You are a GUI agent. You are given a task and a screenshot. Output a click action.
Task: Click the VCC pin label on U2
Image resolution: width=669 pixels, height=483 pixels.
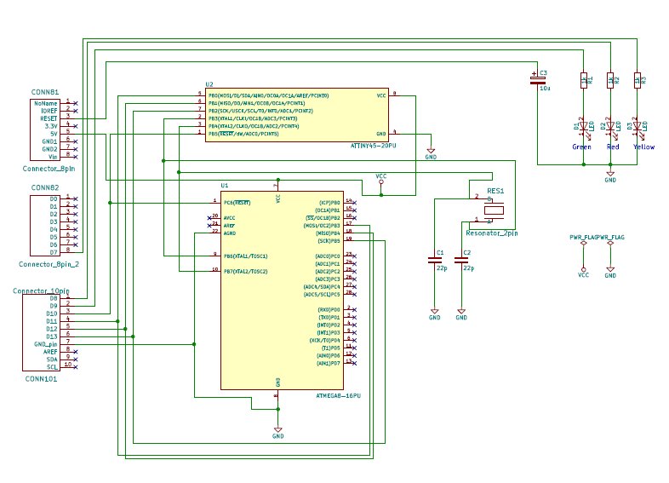[381, 95]
